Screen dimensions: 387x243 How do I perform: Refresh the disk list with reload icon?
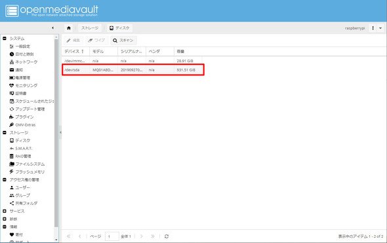(x=167, y=236)
